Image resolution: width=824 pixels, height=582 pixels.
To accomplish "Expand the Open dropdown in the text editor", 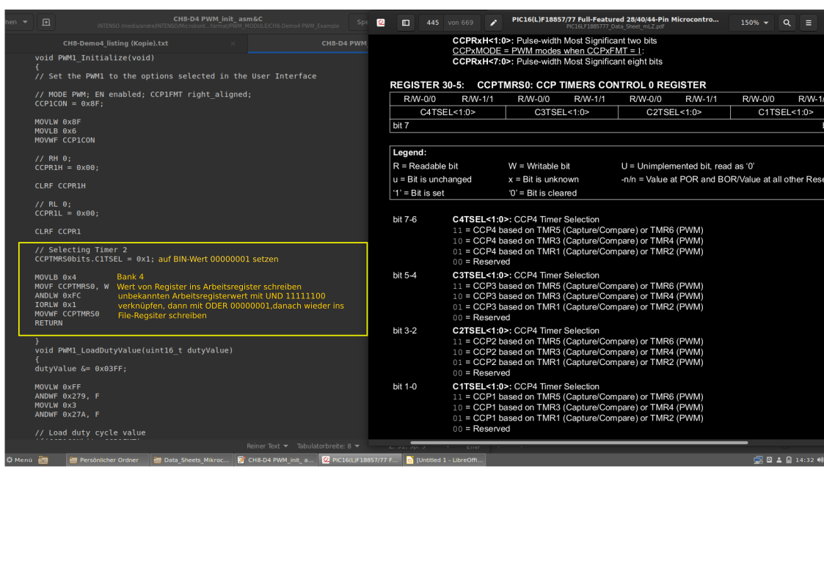I will (18, 22).
